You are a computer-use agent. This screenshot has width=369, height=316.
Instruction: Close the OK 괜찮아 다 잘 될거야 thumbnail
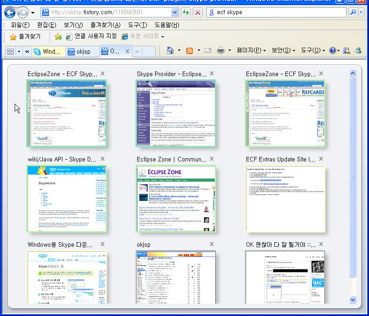[x=321, y=244]
